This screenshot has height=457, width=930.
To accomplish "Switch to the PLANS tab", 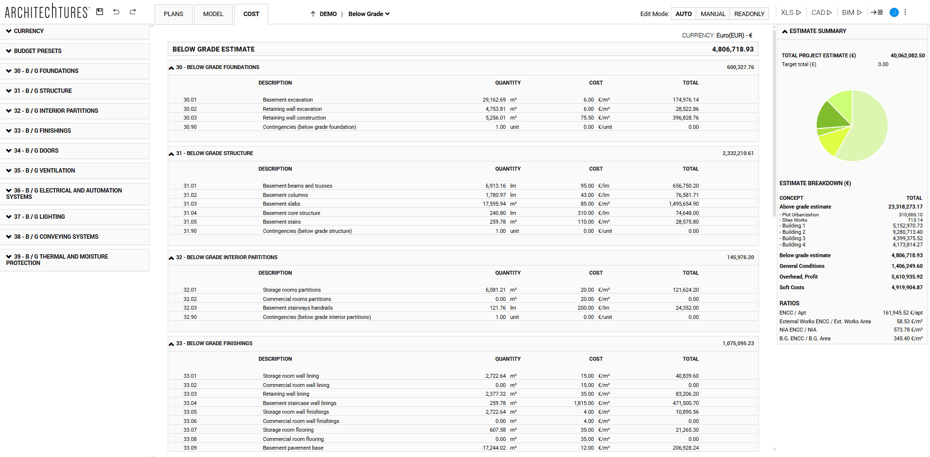I will (x=173, y=14).
